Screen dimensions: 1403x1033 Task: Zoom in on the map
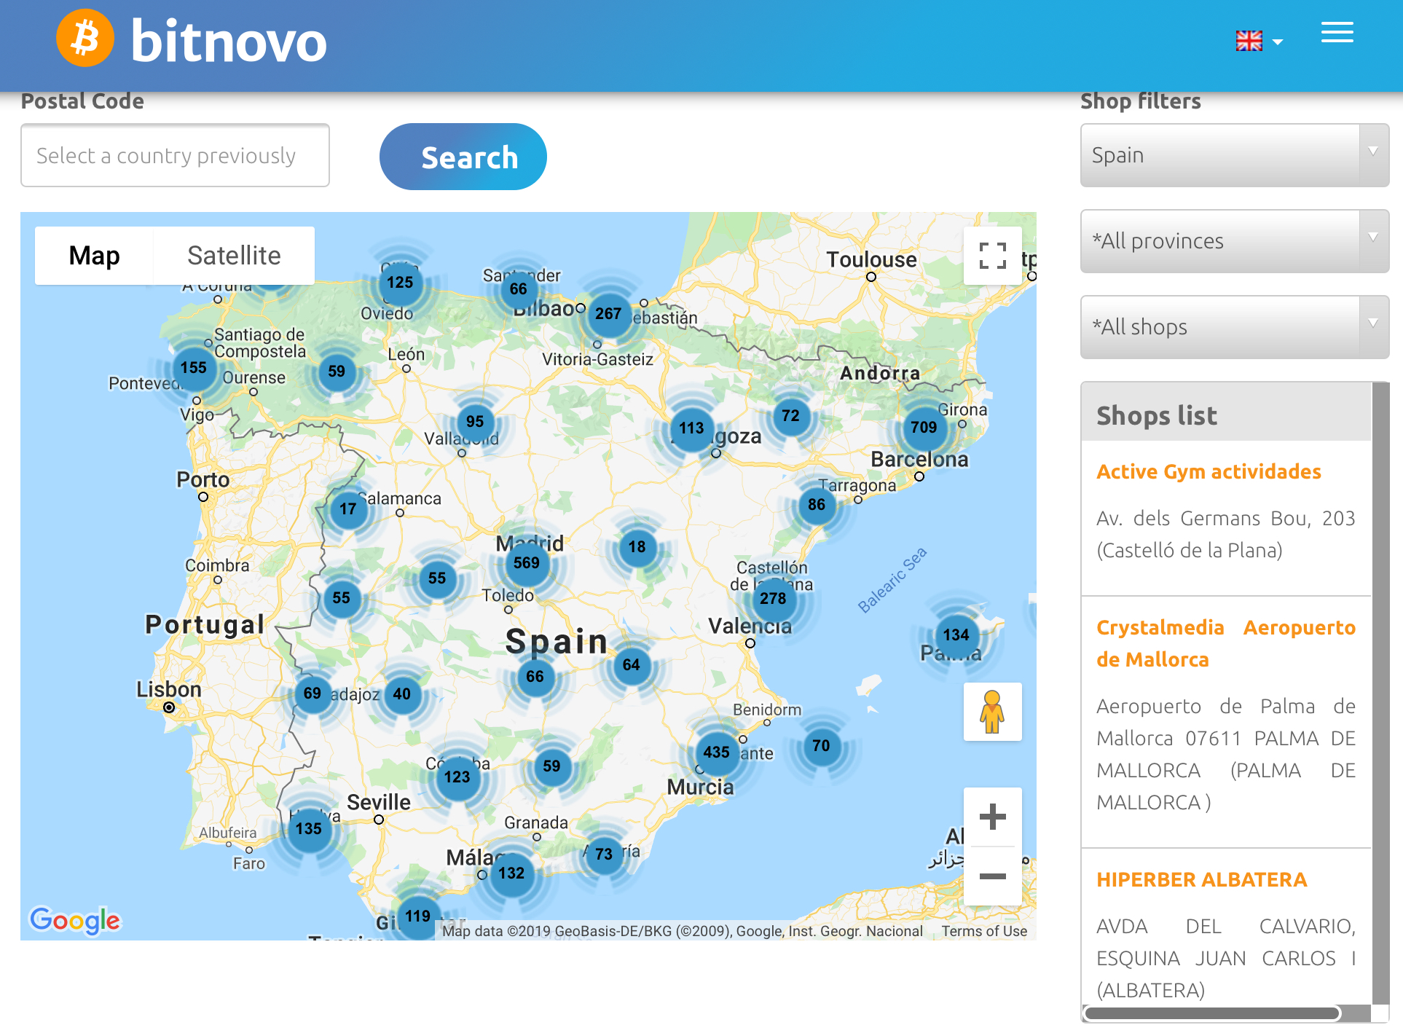(992, 817)
